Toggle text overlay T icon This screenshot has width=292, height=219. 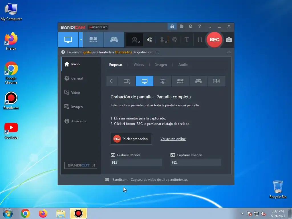click(x=186, y=40)
